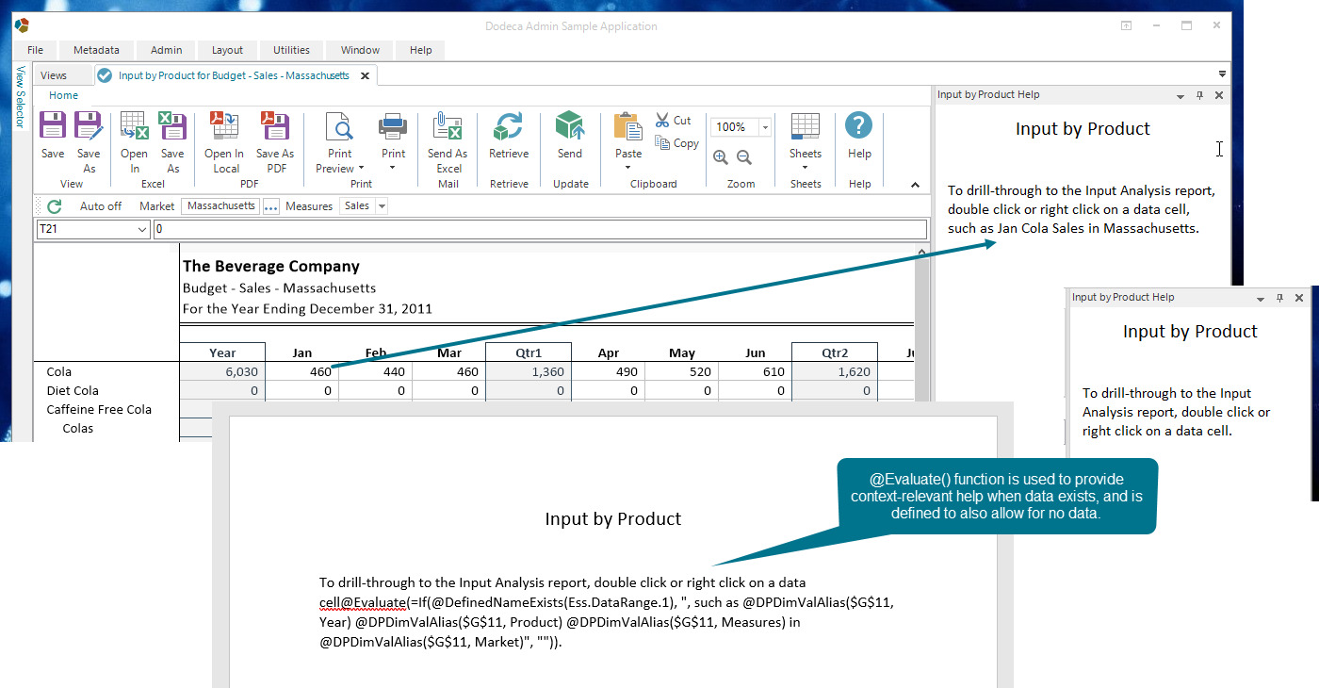Click the Send update icon
Image resolution: width=1319 pixels, height=688 pixels.
click(569, 126)
